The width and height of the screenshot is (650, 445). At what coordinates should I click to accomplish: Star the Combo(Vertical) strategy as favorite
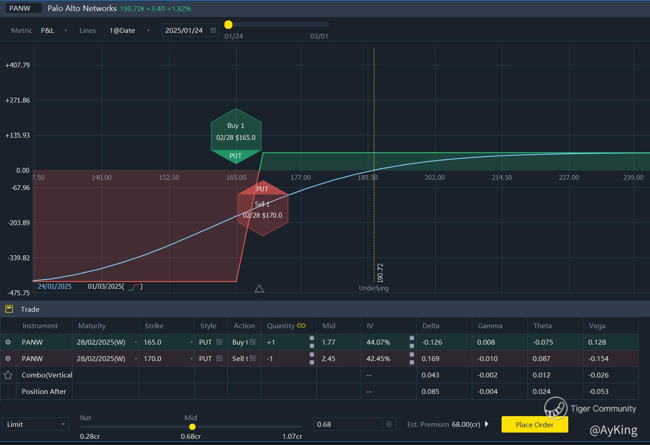[8, 375]
